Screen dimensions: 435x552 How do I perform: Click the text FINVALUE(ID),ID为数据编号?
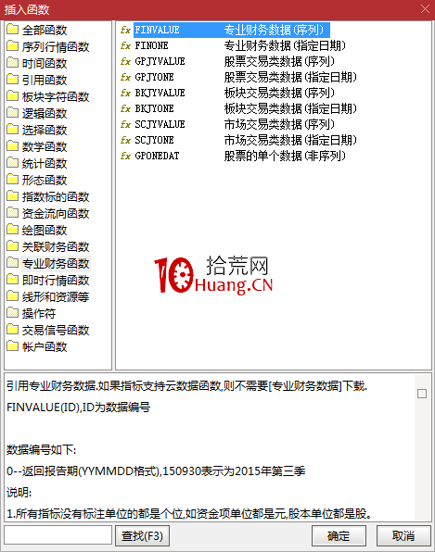click(x=78, y=408)
